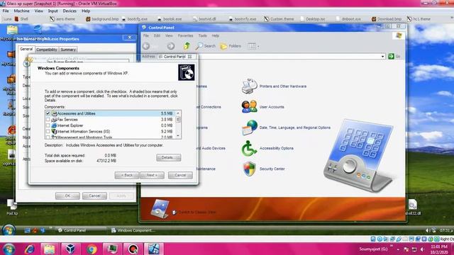
Task: Open the Security Center shield icon
Action: [249, 169]
